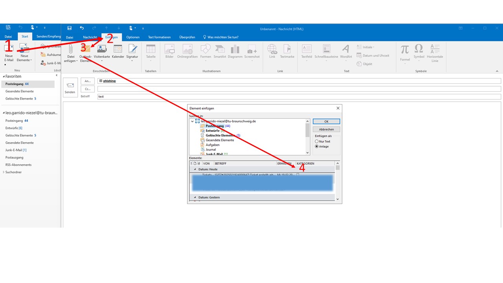The width and height of the screenshot is (503, 283).
Task: Click the Bilder icon in Illustrationen
Action: click(169, 49)
